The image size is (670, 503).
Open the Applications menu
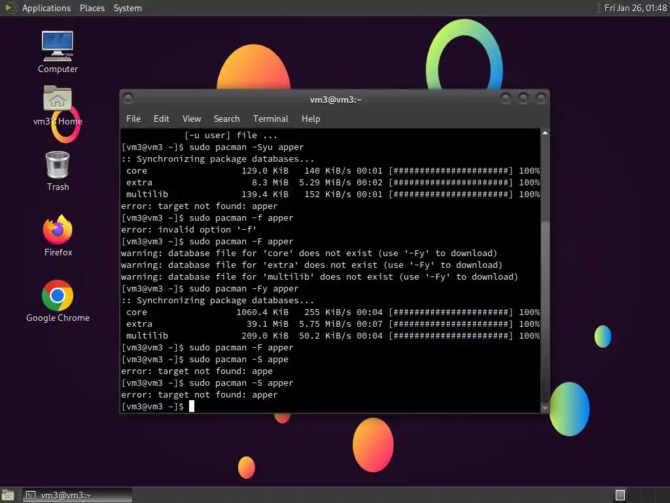click(46, 8)
